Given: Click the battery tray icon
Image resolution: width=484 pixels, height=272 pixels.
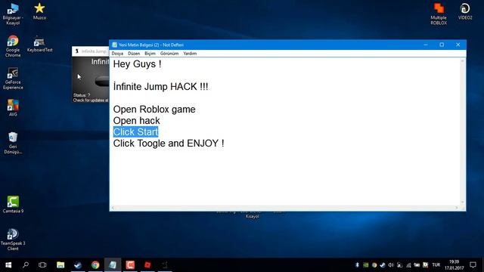Looking at the screenshot, I should (417, 265).
